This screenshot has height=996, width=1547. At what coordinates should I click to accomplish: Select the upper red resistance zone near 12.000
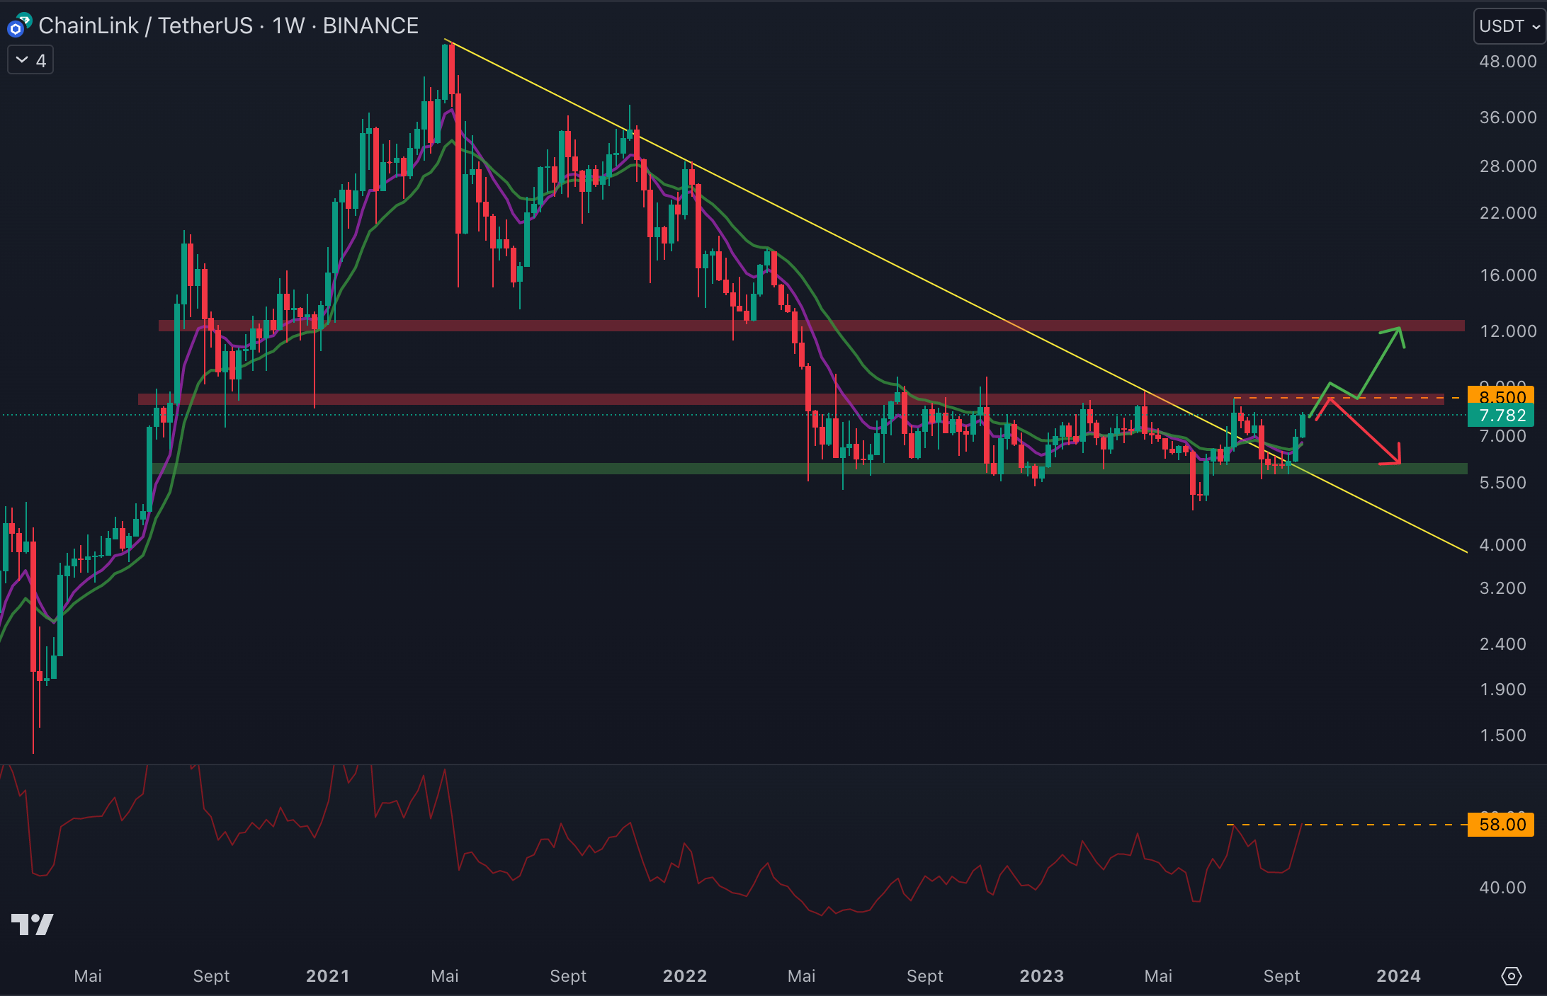pyautogui.click(x=567, y=326)
